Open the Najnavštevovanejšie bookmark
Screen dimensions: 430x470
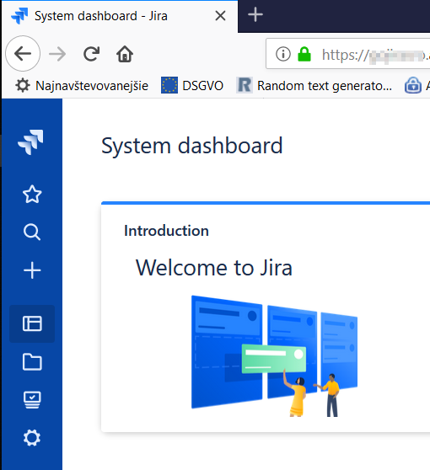click(x=82, y=86)
